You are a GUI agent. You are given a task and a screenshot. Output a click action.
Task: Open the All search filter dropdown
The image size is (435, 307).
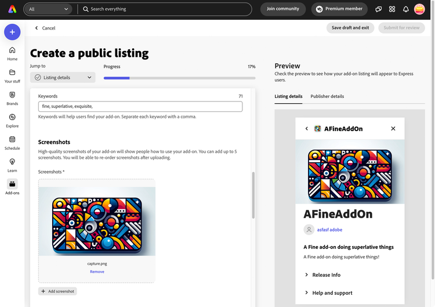[48, 9]
